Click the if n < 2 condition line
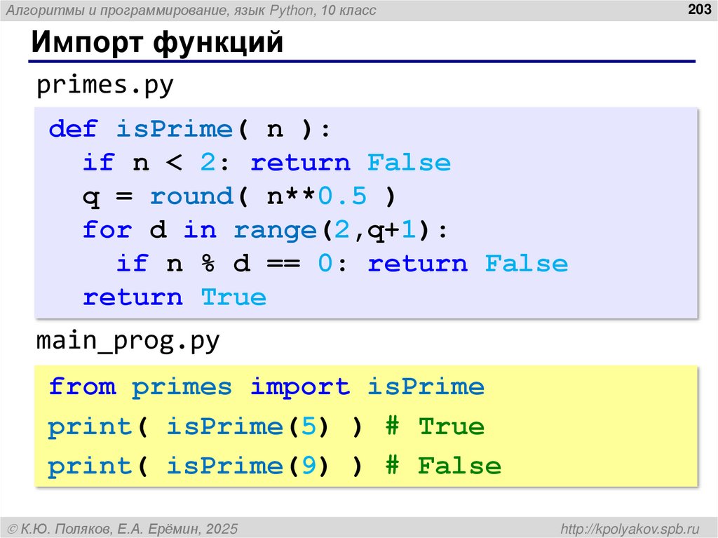The image size is (718, 538). (x=266, y=162)
